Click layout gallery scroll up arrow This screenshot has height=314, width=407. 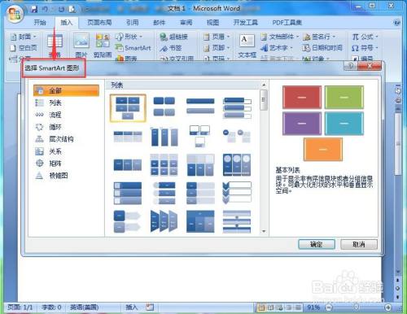[264, 85]
